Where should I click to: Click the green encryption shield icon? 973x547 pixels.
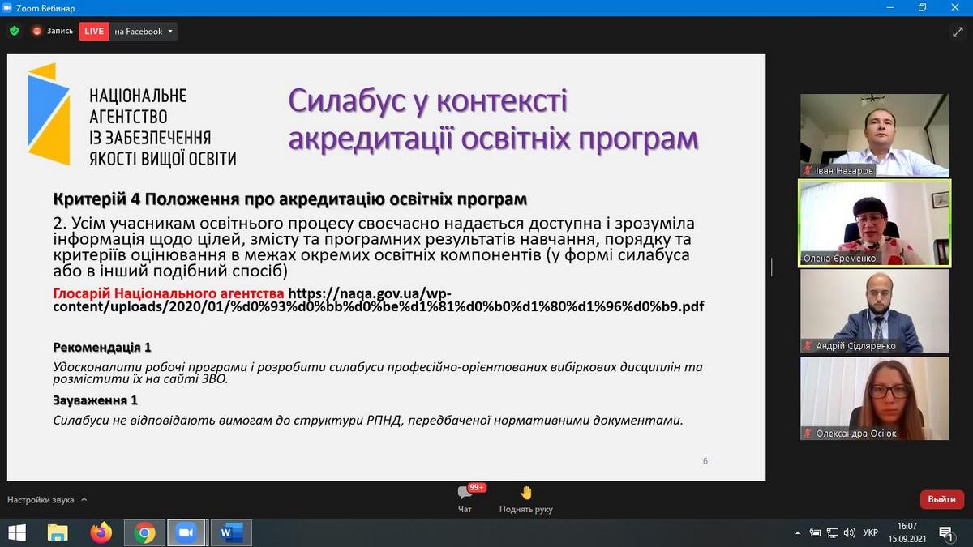[14, 31]
